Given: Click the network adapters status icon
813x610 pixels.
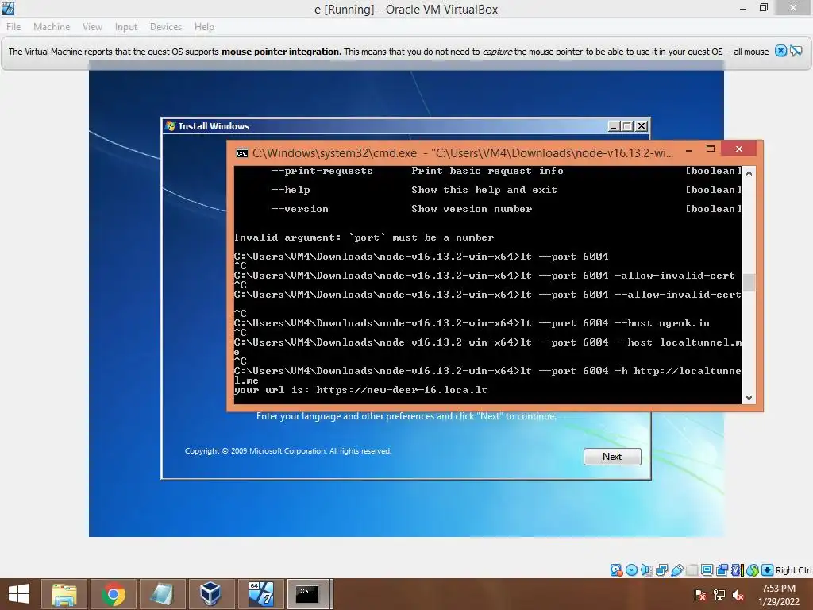Looking at the screenshot, I should [661, 570].
